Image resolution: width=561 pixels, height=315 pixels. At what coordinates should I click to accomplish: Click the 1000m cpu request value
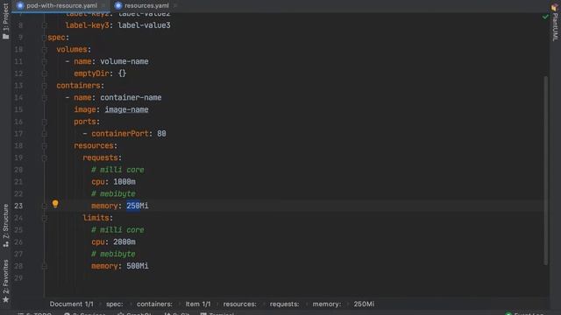point(124,182)
